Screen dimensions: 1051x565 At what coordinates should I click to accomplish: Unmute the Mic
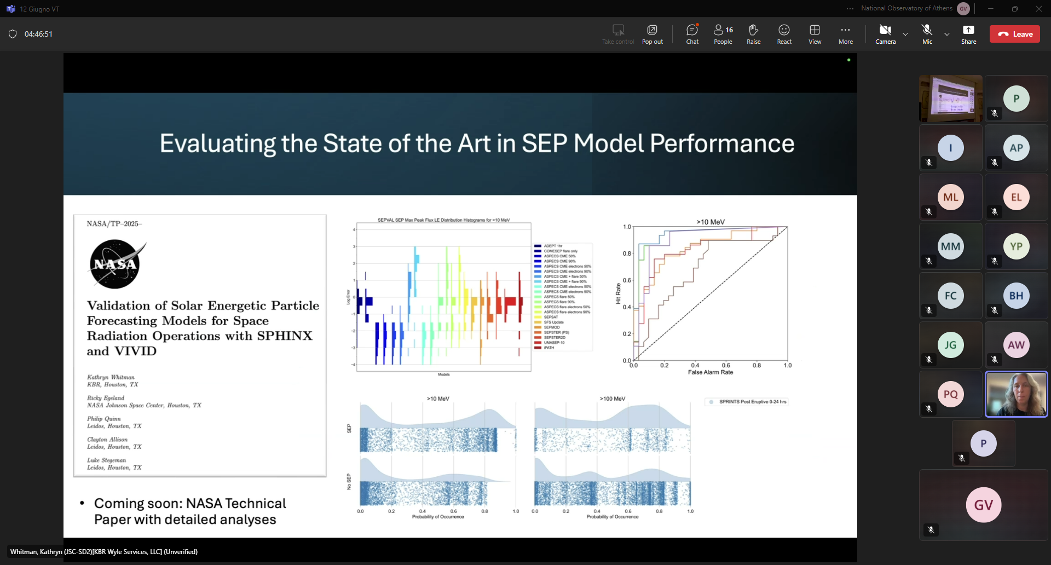click(x=927, y=34)
